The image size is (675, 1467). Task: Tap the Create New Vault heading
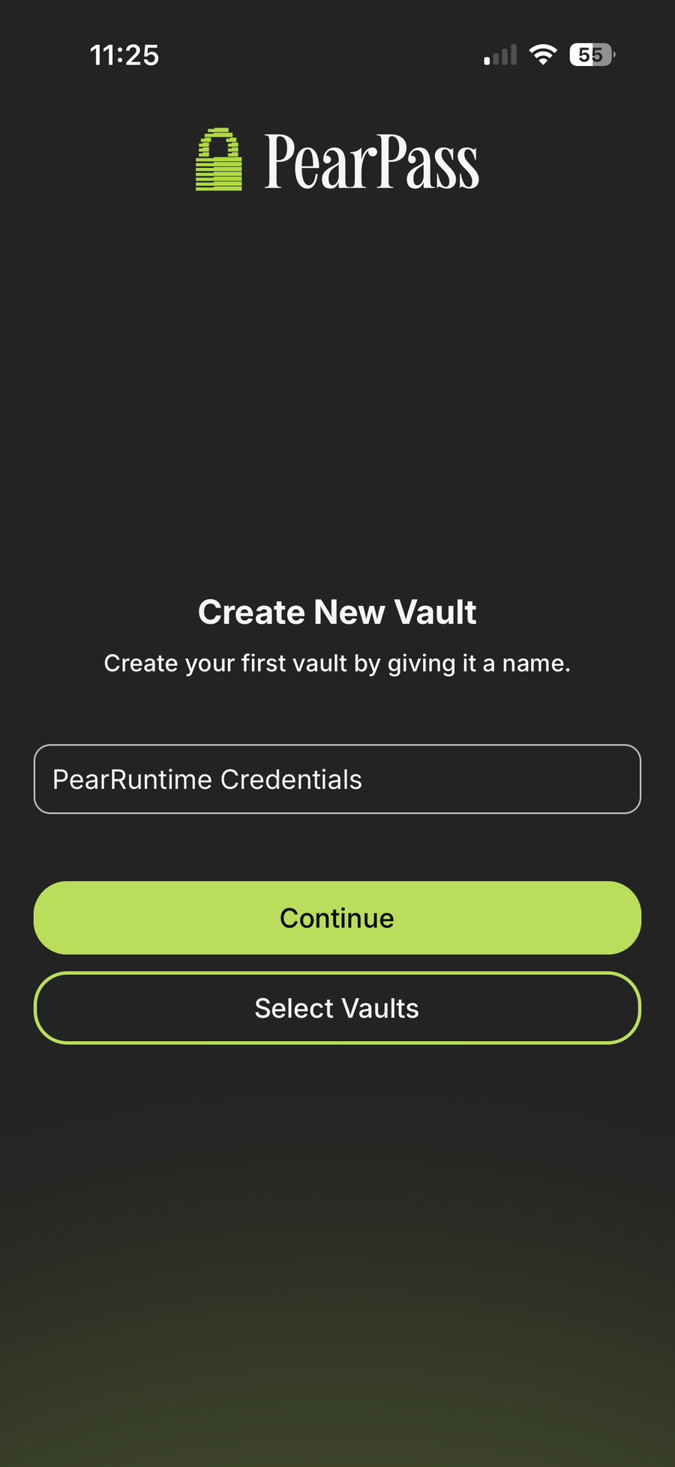[x=337, y=611]
